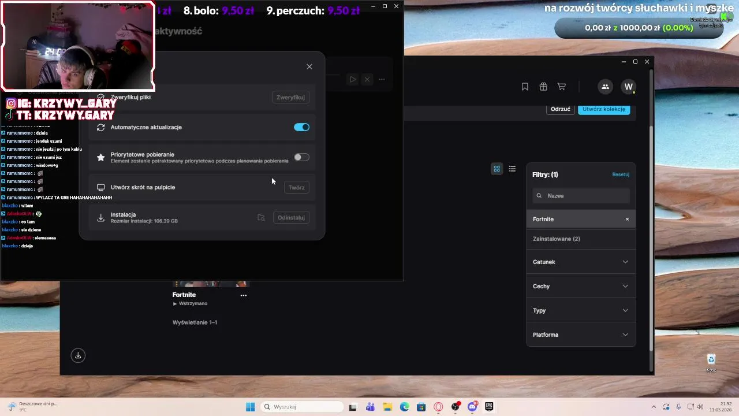The image size is (739, 416).
Task: Click the Nazwa filter search field
Action: tap(581, 195)
